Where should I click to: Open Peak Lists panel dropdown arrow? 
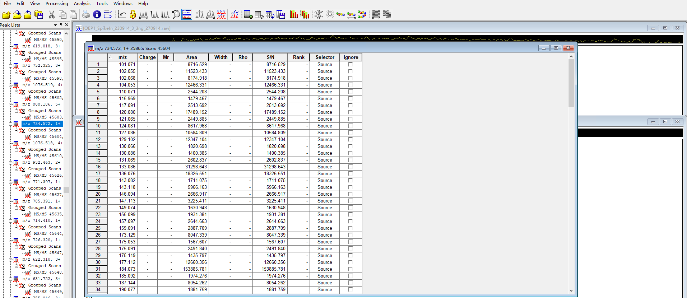(55, 25)
